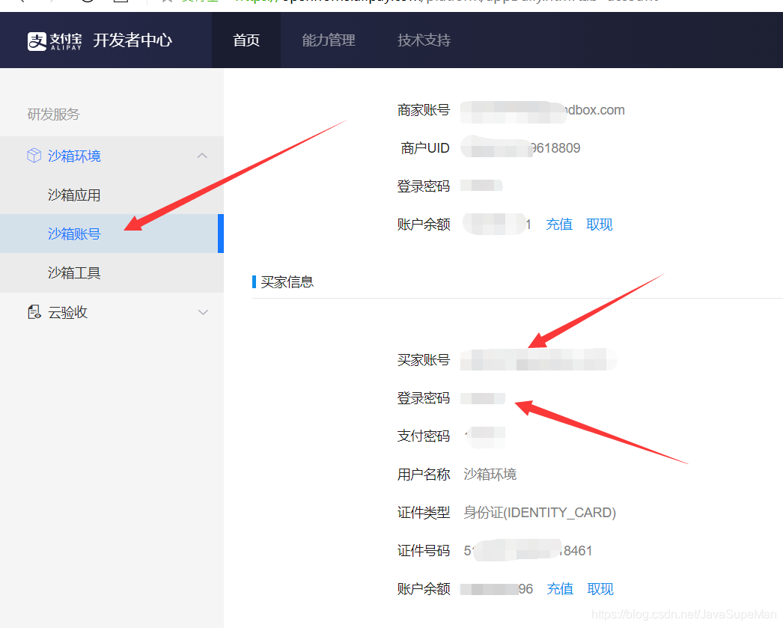Viewport: 783px width, 628px height.
Task: Click the 商家账号 value ending dbox.com
Action: pos(542,110)
